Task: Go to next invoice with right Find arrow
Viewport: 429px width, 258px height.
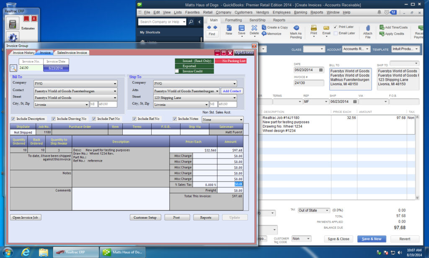Action: [215, 27]
